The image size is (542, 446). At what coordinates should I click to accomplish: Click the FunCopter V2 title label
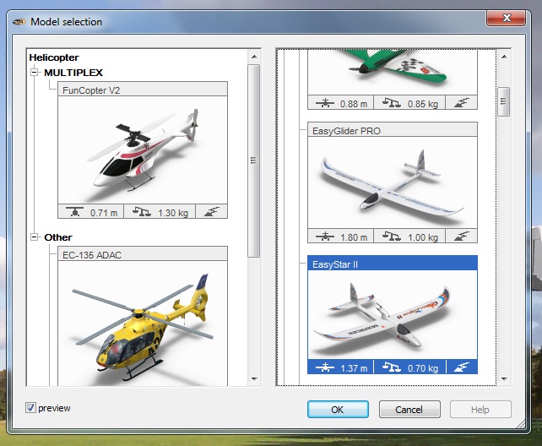pos(91,90)
